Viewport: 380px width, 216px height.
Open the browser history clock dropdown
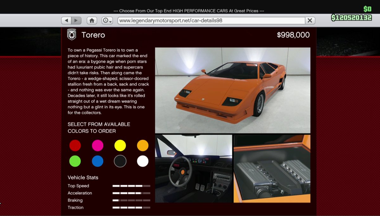pyautogui.click(x=107, y=21)
